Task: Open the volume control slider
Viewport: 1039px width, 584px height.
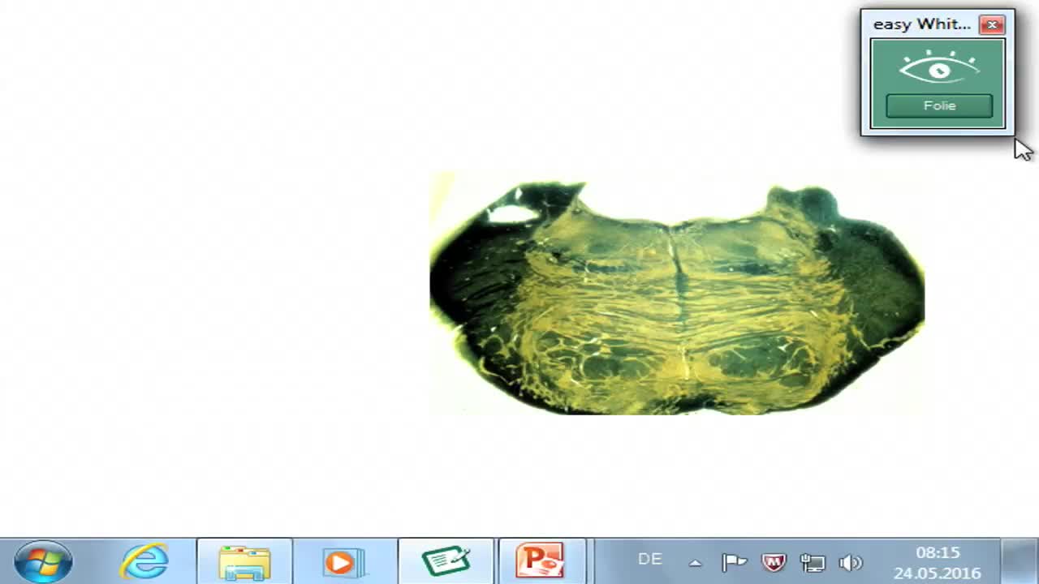Action: point(849,563)
